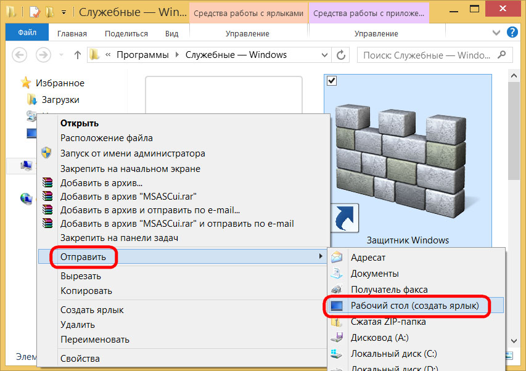Click WinRAR icon for "MSASCui.rar" и отправить по e-mail
This screenshot has width=526, height=371.
(x=47, y=223)
